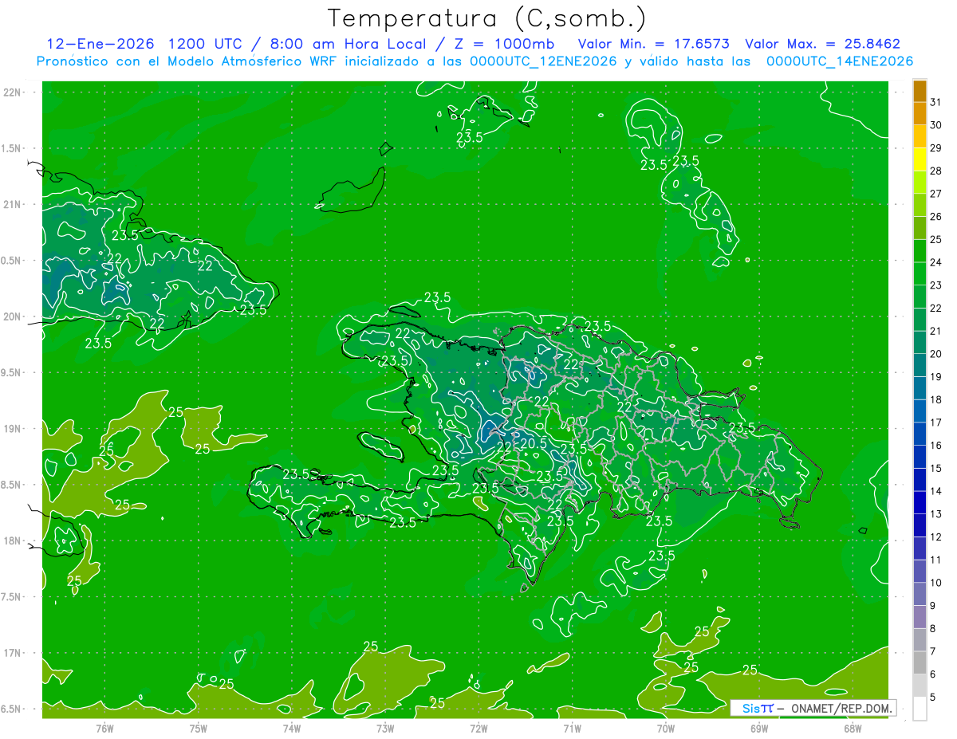Click the 'Valor Min. = 17.6573' readout
The height and width of the screenshot is (739, 957).
653,44
